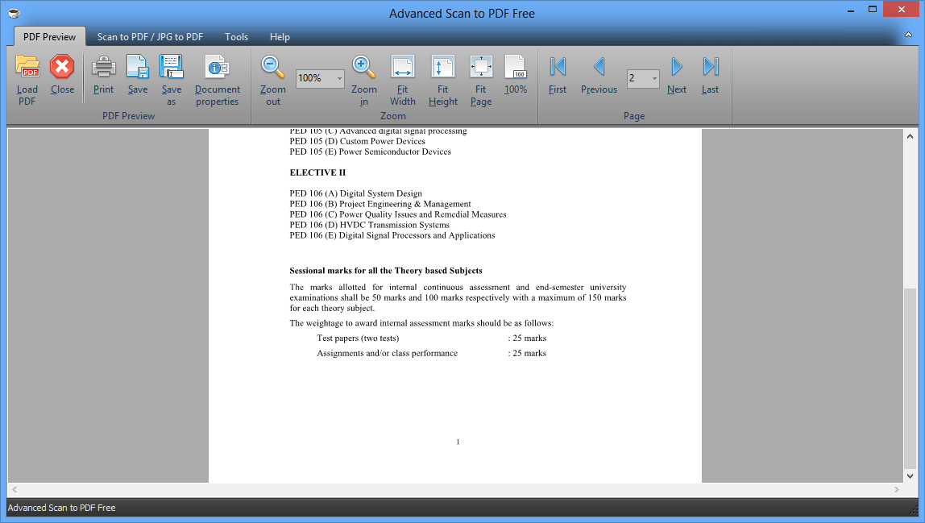Click the app icon in the title bar

(15, 13)
